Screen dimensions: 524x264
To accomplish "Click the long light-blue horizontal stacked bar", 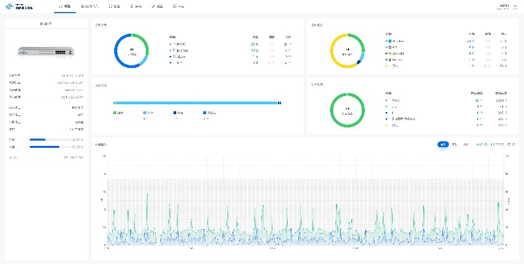I will (197, 102).
